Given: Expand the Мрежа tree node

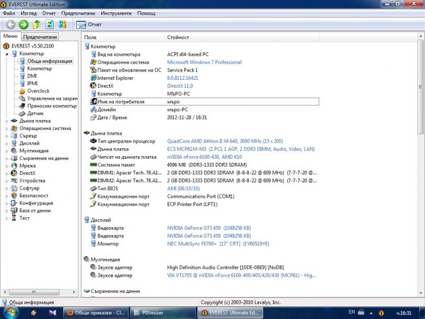Looking at the screenshot, I should click(x=7, y=166).
